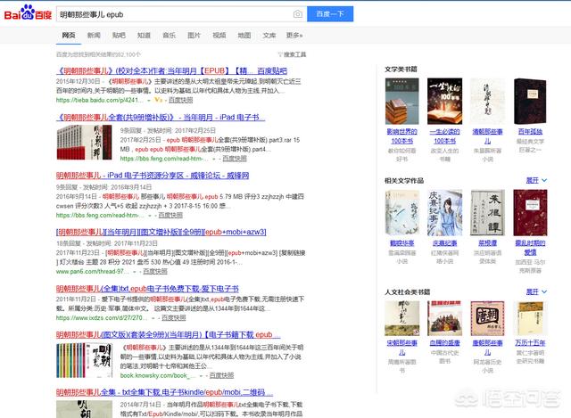Open 百度快照 for the www.ixdzs.com result
The width and height of the screenshot is (571, 418).
pyautogui.click(x=174, y=318)
